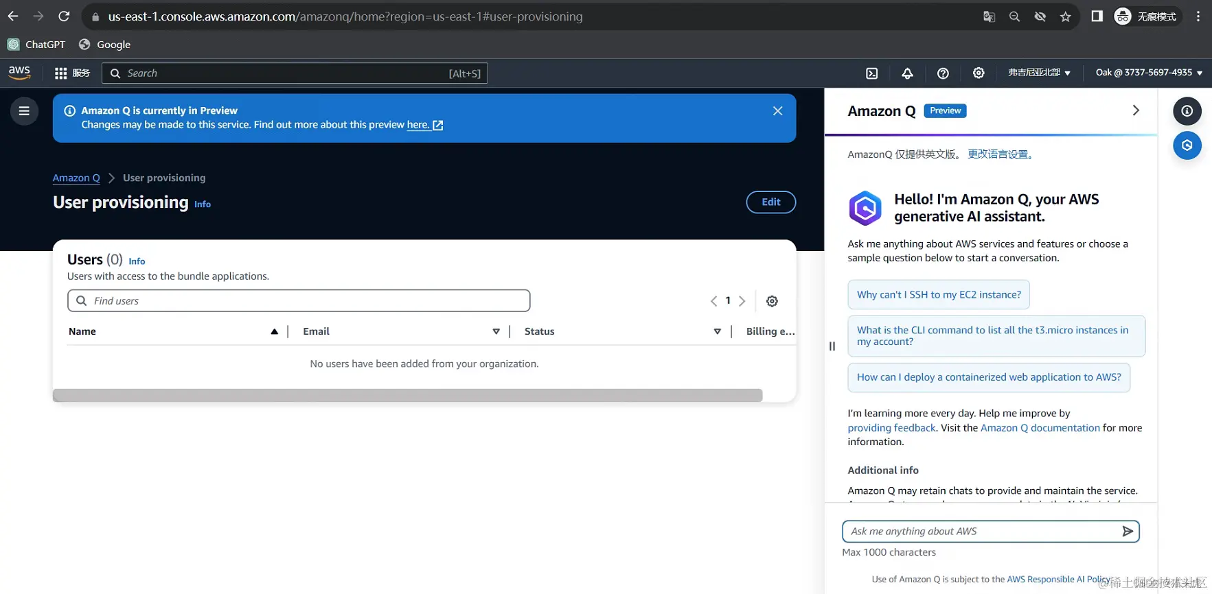Open the Google bookmark
Viewport: 1212px width, 594px height.
105,45
